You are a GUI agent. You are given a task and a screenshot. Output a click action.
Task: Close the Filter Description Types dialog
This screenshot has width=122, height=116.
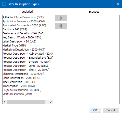click(118, 4)
